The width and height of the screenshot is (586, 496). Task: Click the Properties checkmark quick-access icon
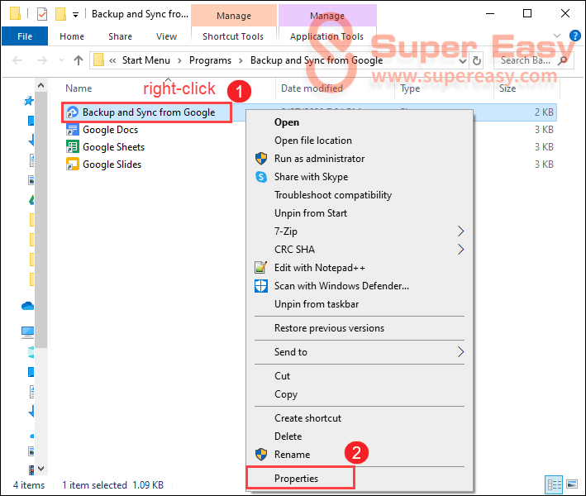[x=42, y=14]
